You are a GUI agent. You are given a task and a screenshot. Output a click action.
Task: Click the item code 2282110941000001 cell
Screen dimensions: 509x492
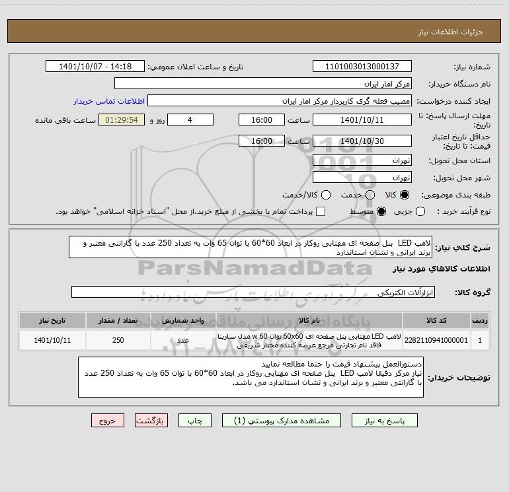point(436,340)
